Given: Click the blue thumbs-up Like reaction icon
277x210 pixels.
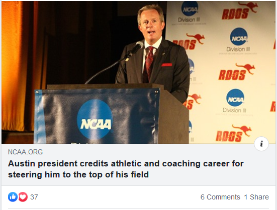Looking at the screenshot, I should [13, 197].
